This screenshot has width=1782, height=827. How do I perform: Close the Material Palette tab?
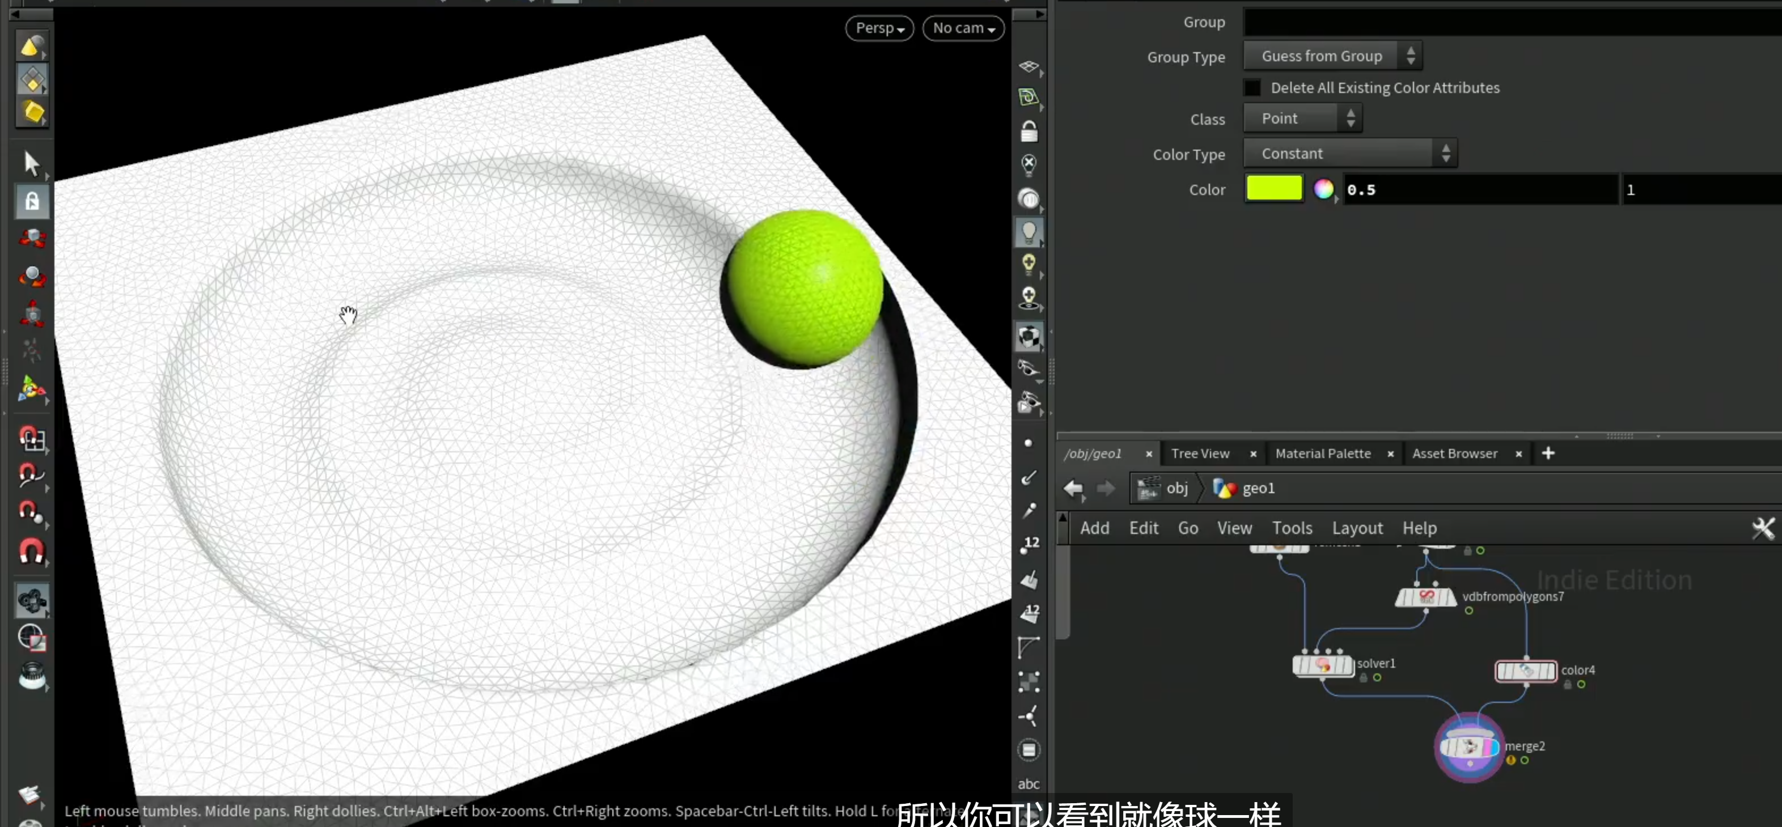pyautogui.click(x=1390, y=454)
